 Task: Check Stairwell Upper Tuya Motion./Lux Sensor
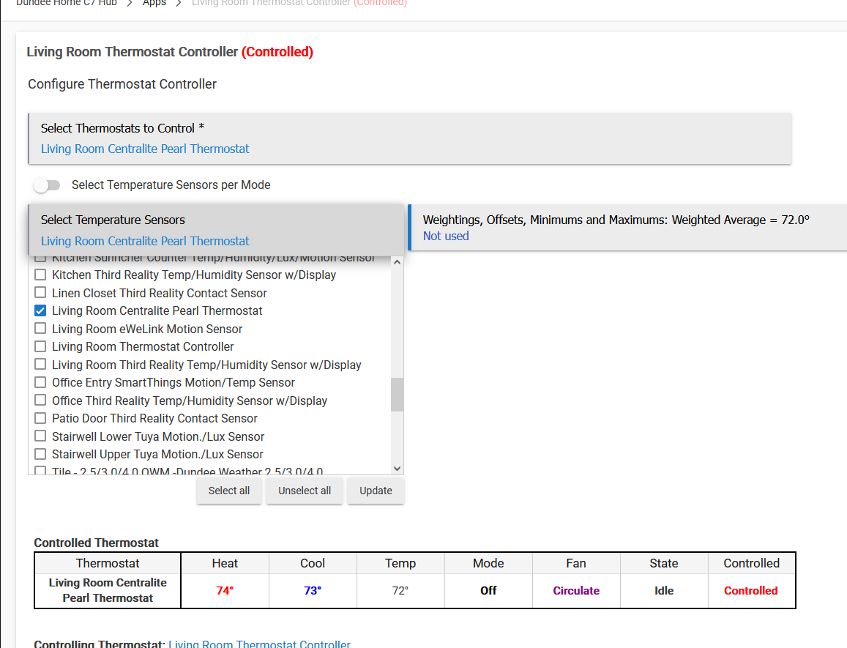coord(40,454)
